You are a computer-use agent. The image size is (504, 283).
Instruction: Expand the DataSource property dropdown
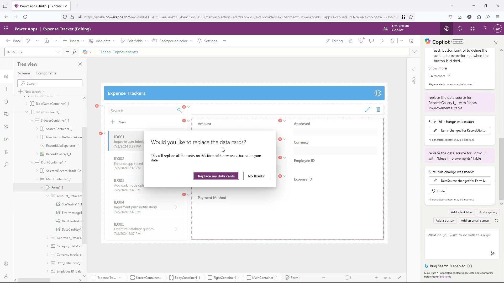[58, 52]
